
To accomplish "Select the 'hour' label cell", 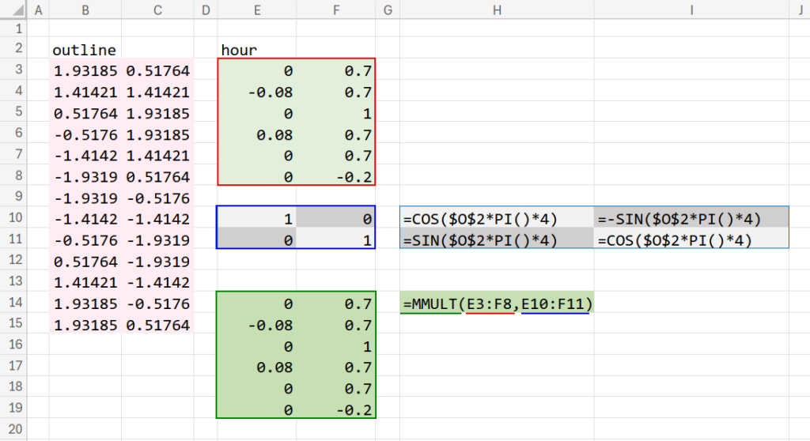I will click(x=256, y=50).
